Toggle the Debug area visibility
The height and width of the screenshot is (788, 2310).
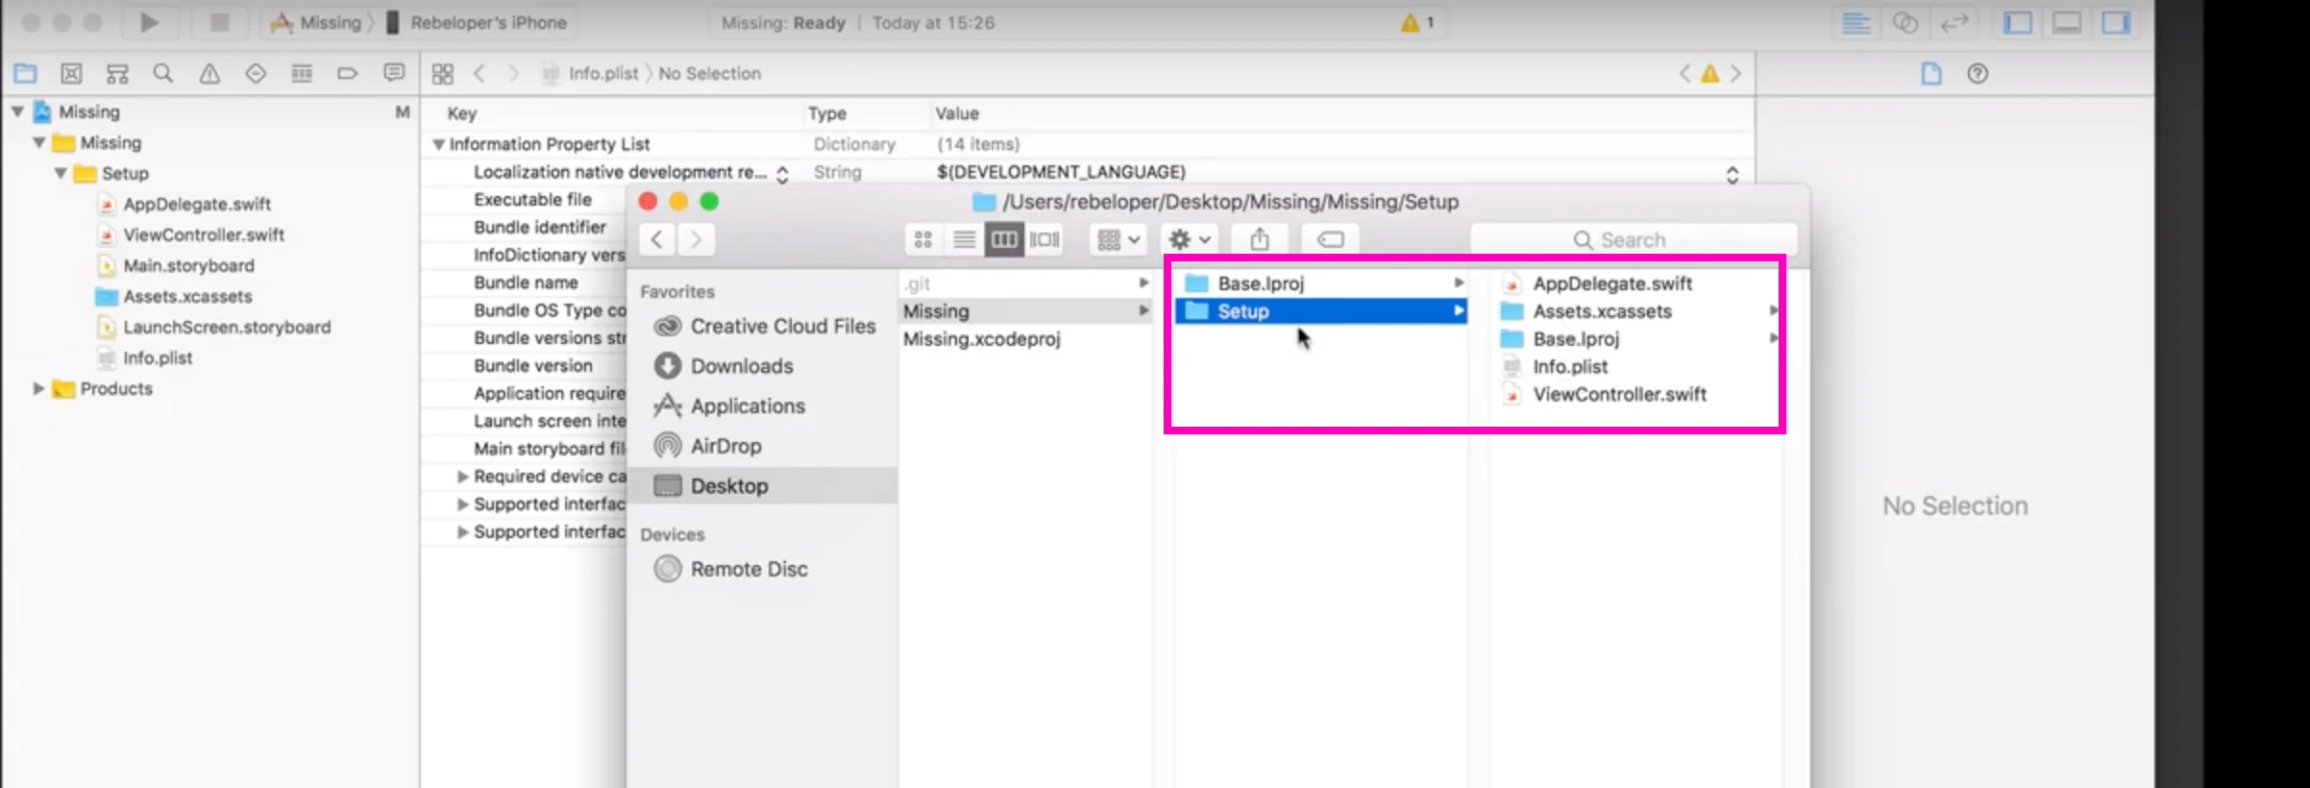[2067, 22]
